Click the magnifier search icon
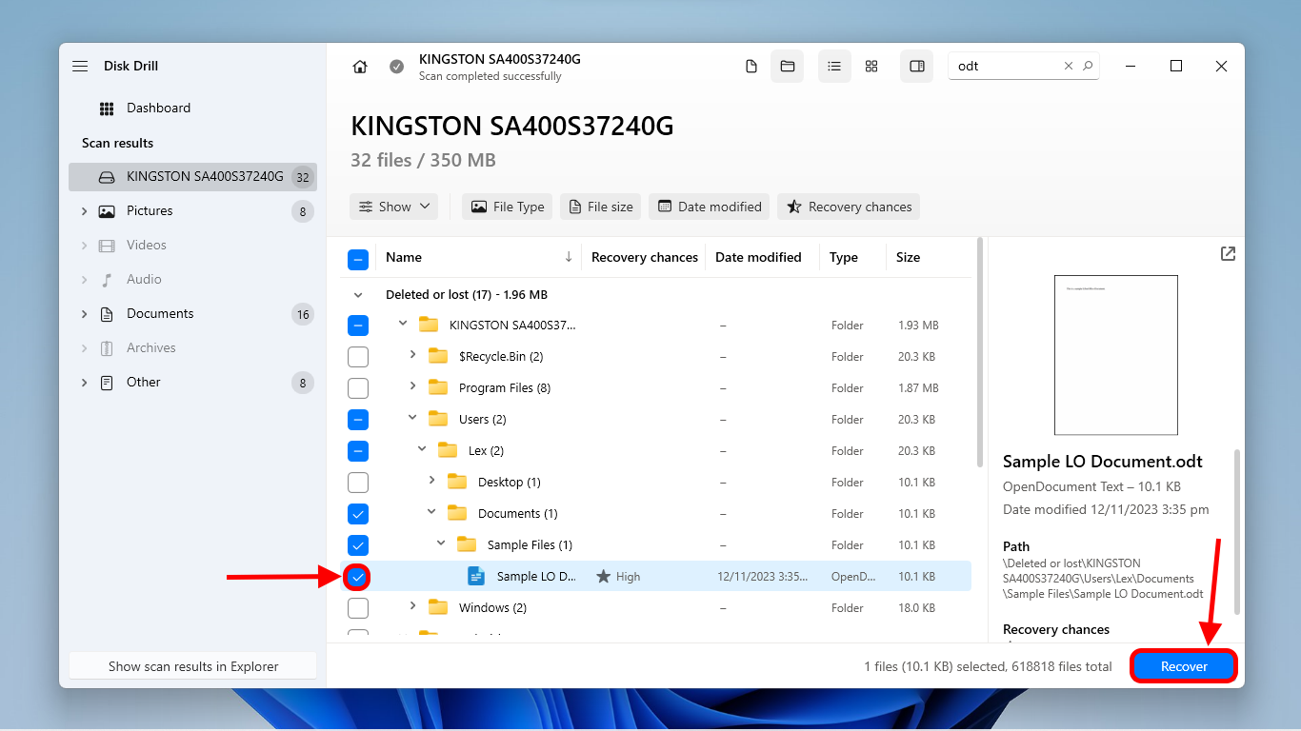Screen dimensions: 1301x731 (1088, 66)
